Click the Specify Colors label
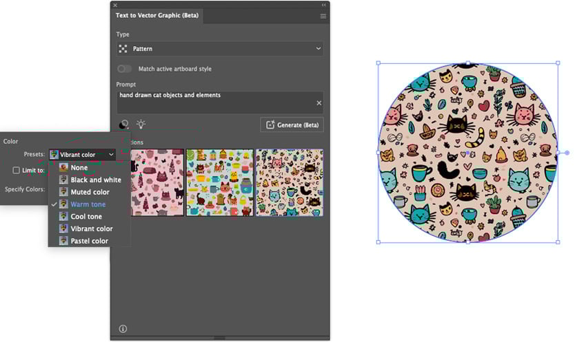The width and height of the screenshot is (586, 342). pyautogui.click(x=25, y=189)
